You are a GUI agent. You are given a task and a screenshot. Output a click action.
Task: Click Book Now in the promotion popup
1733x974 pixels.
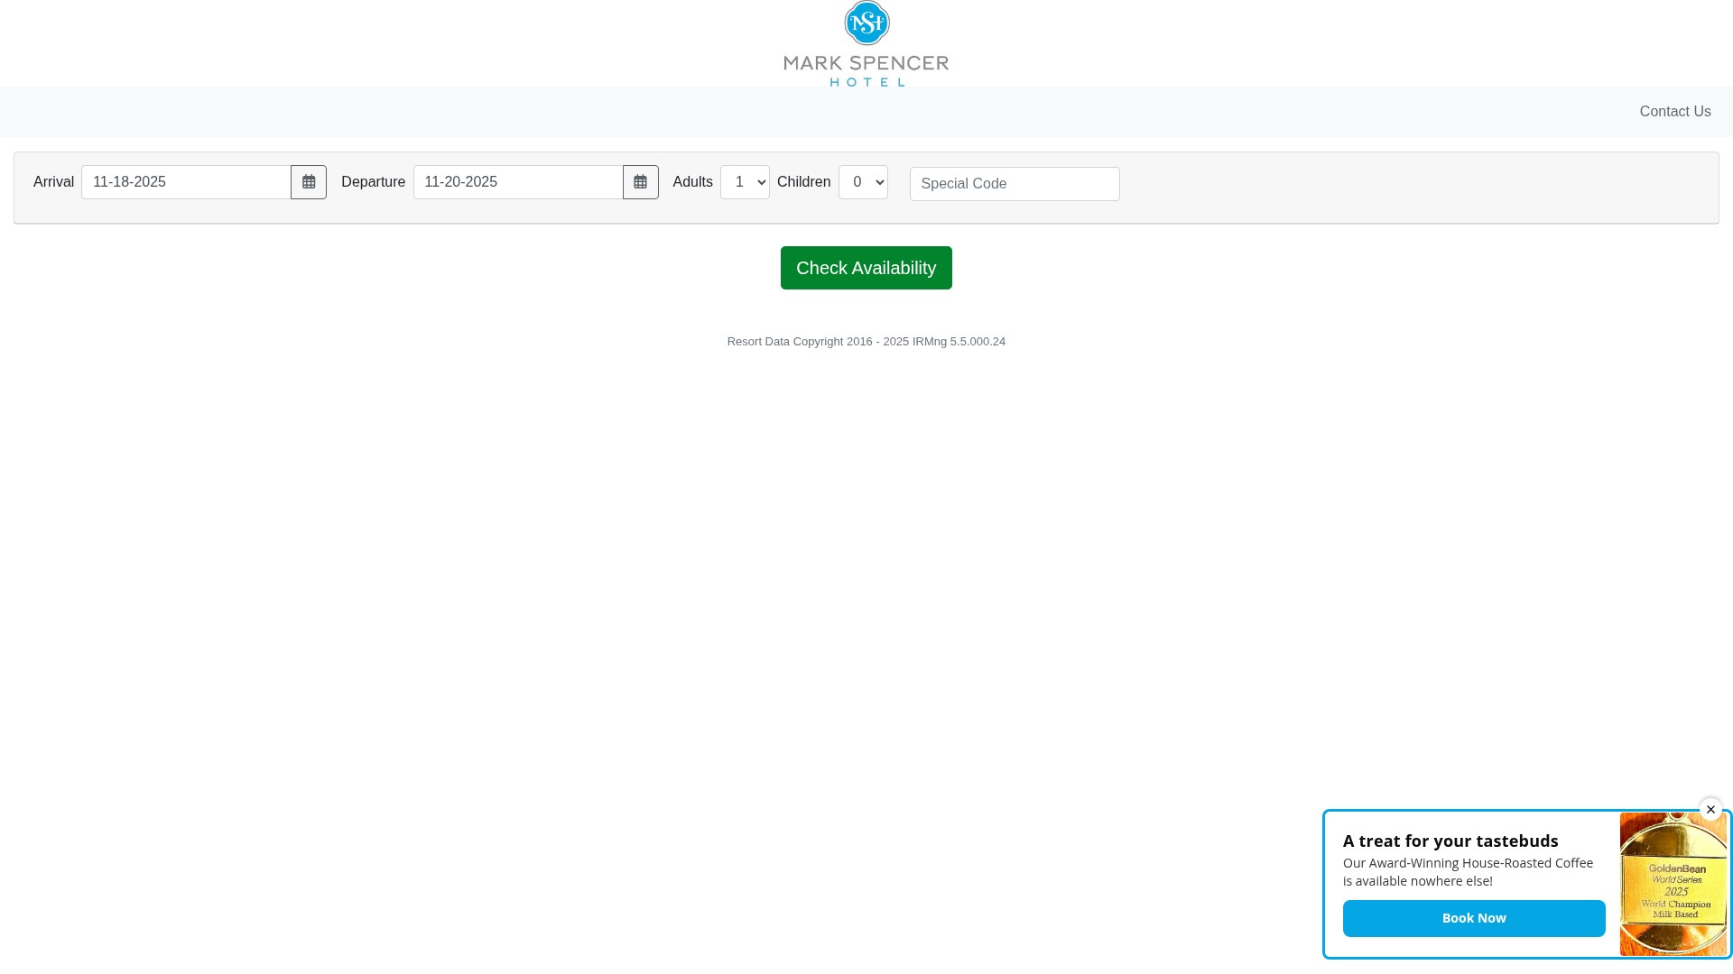(1474, 918)
